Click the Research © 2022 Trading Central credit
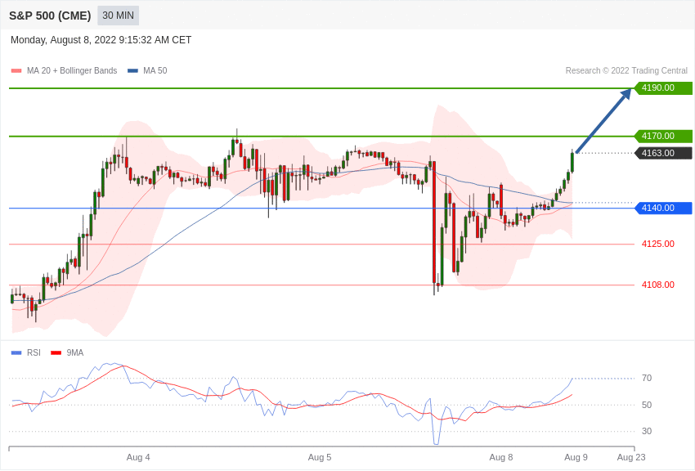This screenshot has width=695, height=471. point(626,71)
